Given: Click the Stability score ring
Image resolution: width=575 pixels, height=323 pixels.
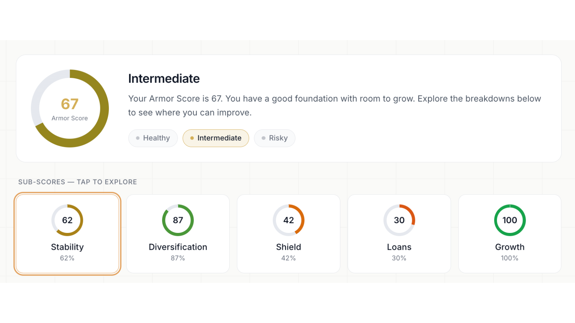Looking at the screenshot, I should (67, 220).
